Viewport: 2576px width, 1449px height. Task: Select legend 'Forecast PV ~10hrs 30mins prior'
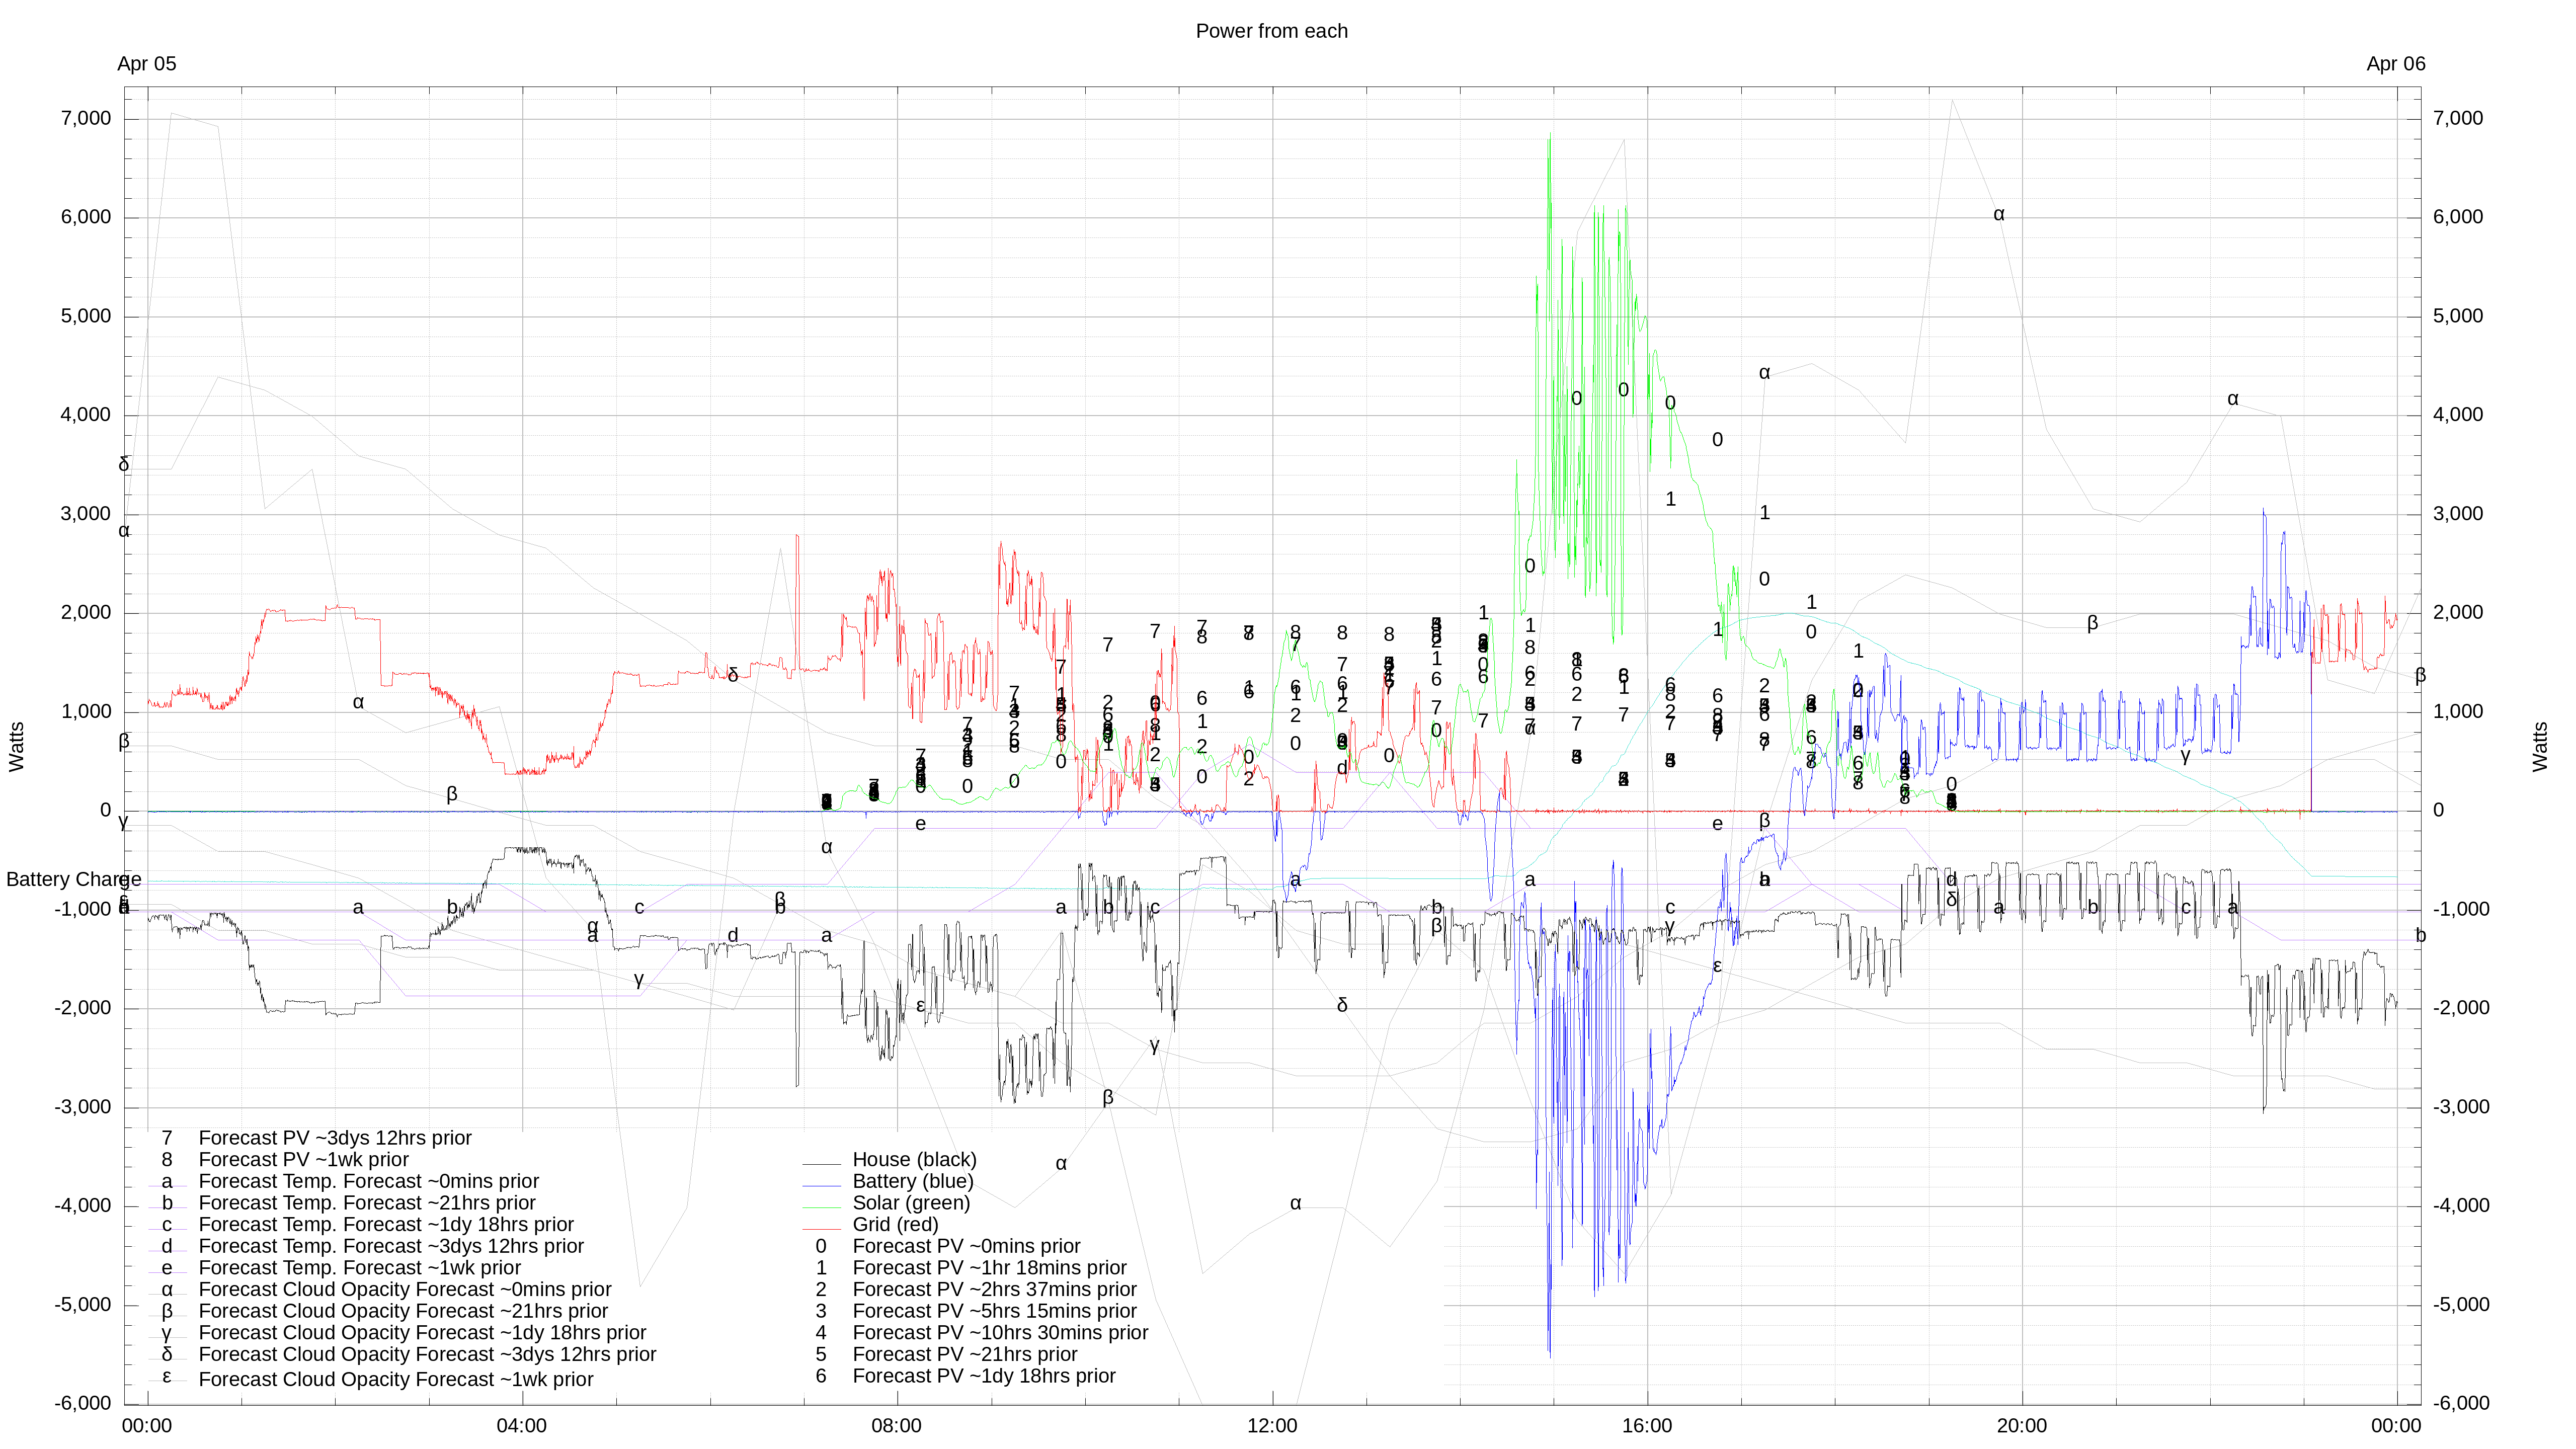[1000, 1333]
